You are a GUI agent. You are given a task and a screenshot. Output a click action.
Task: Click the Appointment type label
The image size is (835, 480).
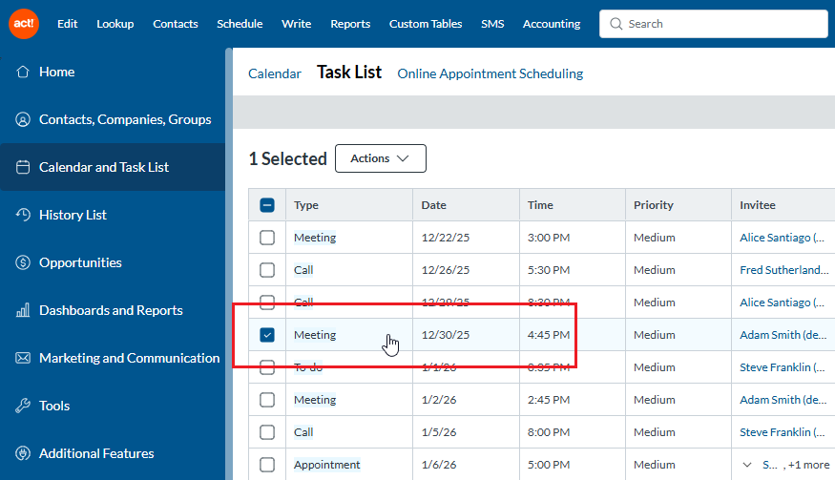(x=327, y=465)
